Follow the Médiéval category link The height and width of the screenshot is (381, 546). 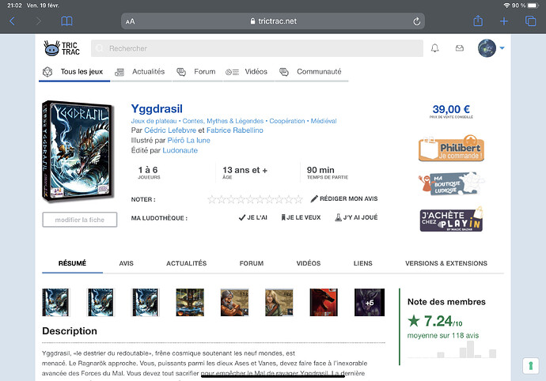tap(324, 121)
